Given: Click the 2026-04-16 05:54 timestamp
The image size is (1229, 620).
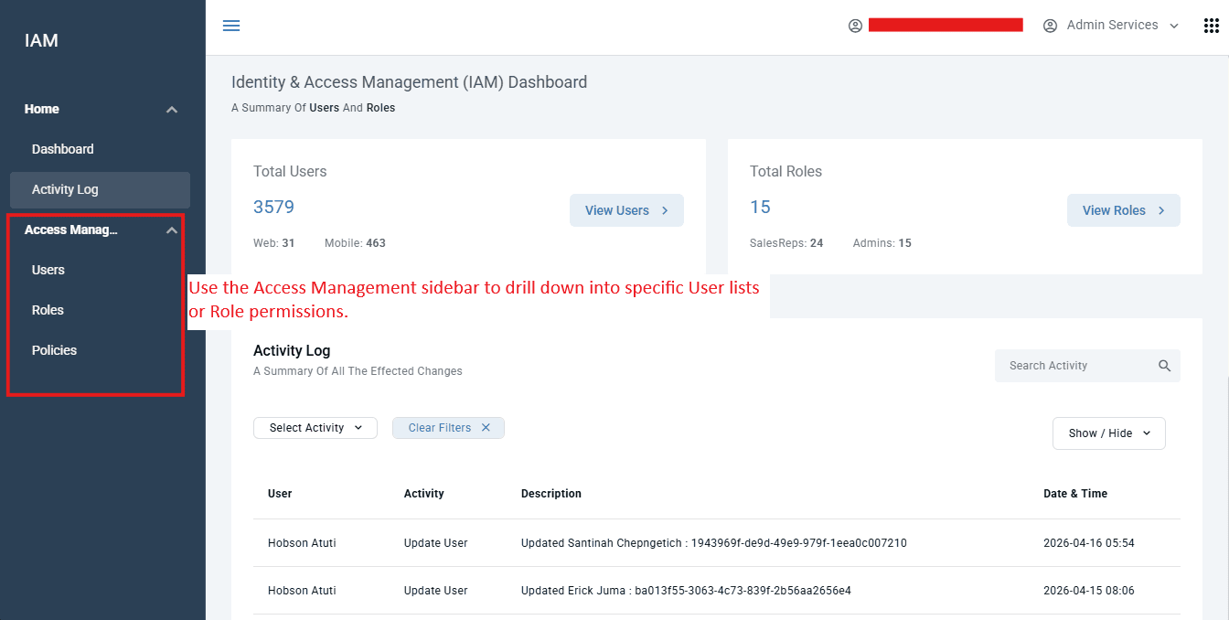Looking at the screenshot, I should click(1089, 543).
